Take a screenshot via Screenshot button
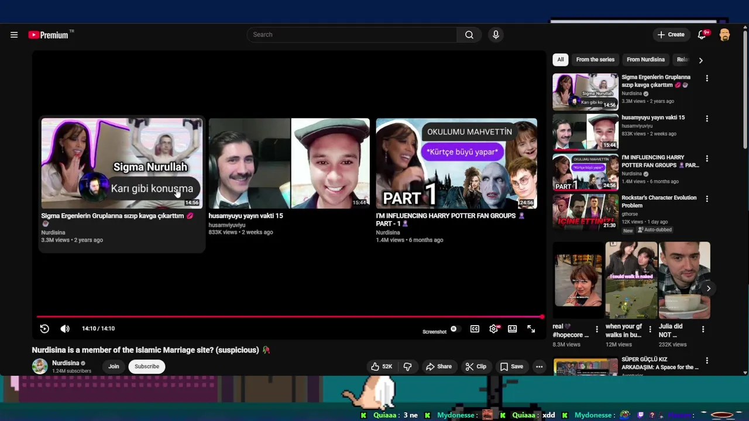The image size is (749, 421). 434,332
